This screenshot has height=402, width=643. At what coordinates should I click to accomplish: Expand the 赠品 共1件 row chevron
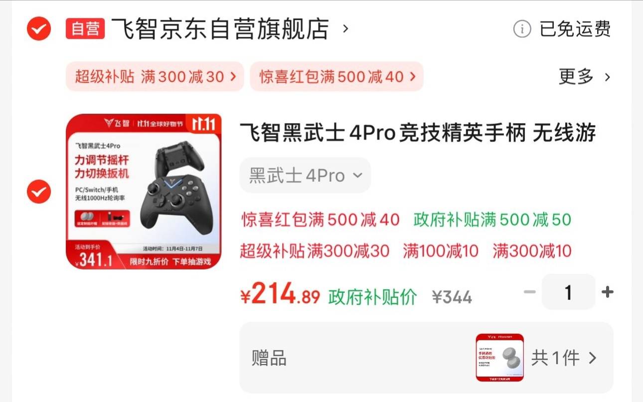592,358
